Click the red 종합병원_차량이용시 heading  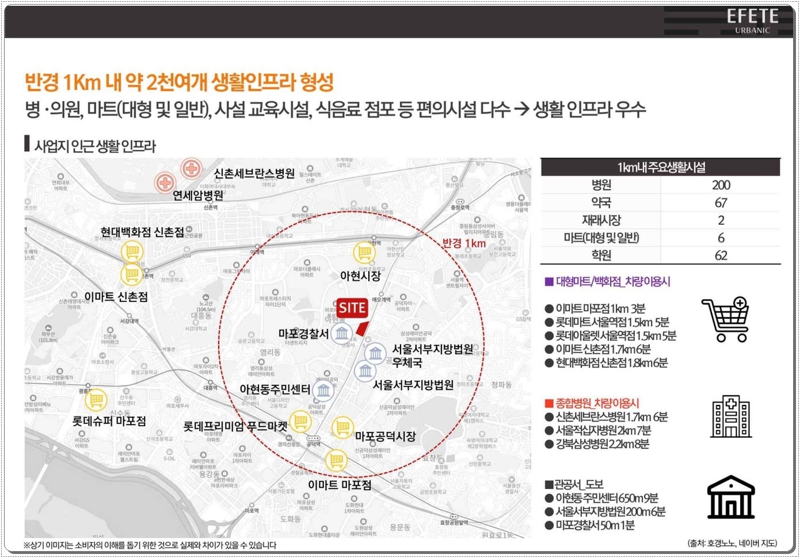592,403
